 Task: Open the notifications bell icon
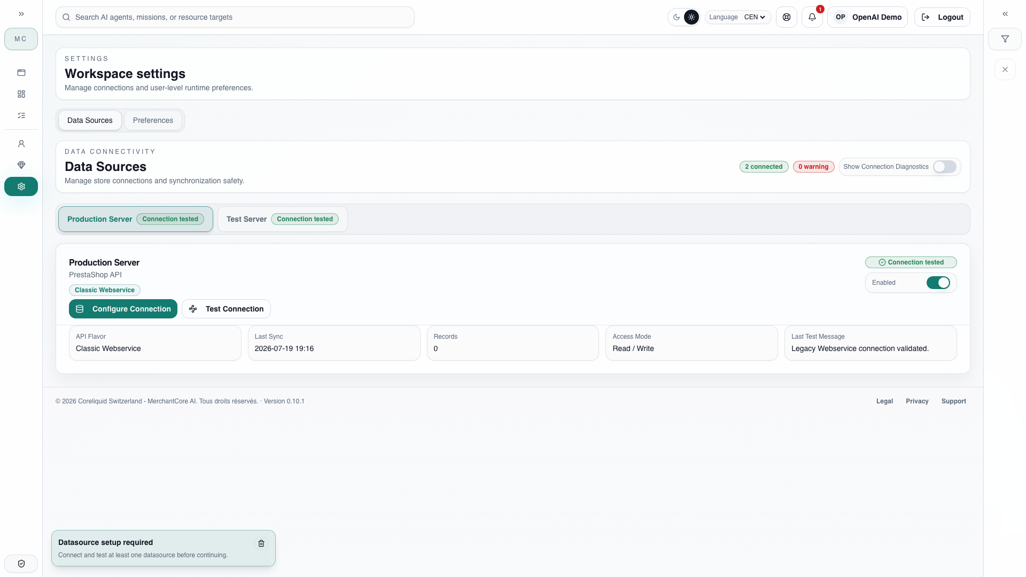click(812, 17)
